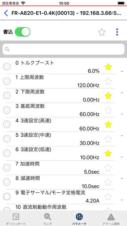Focus the parameter search field
Viewport: 127px width, 226px height.
64,49
